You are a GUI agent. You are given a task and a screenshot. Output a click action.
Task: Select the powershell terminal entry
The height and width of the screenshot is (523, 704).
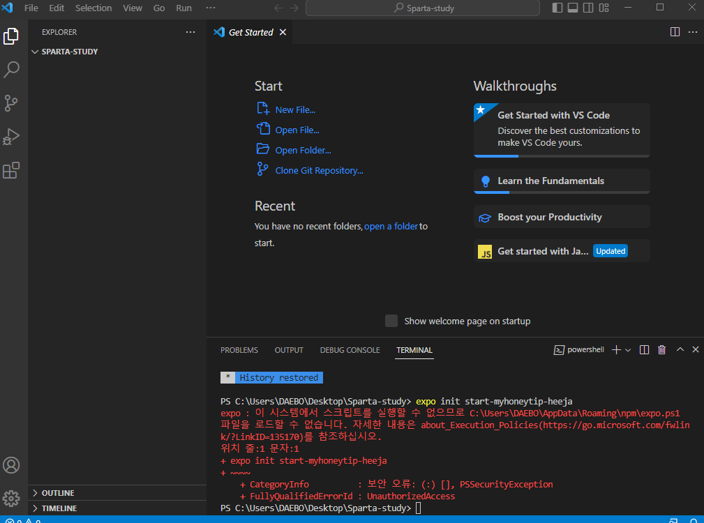(578, 350)
